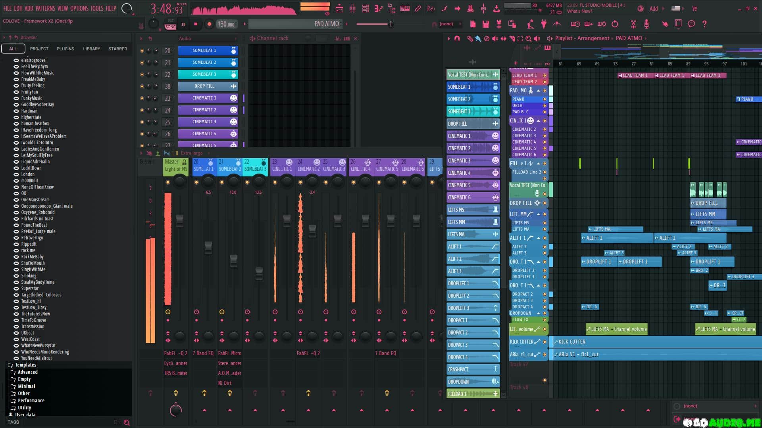
Task: Mute the PIANO playlist track
Action: point(545,99)
